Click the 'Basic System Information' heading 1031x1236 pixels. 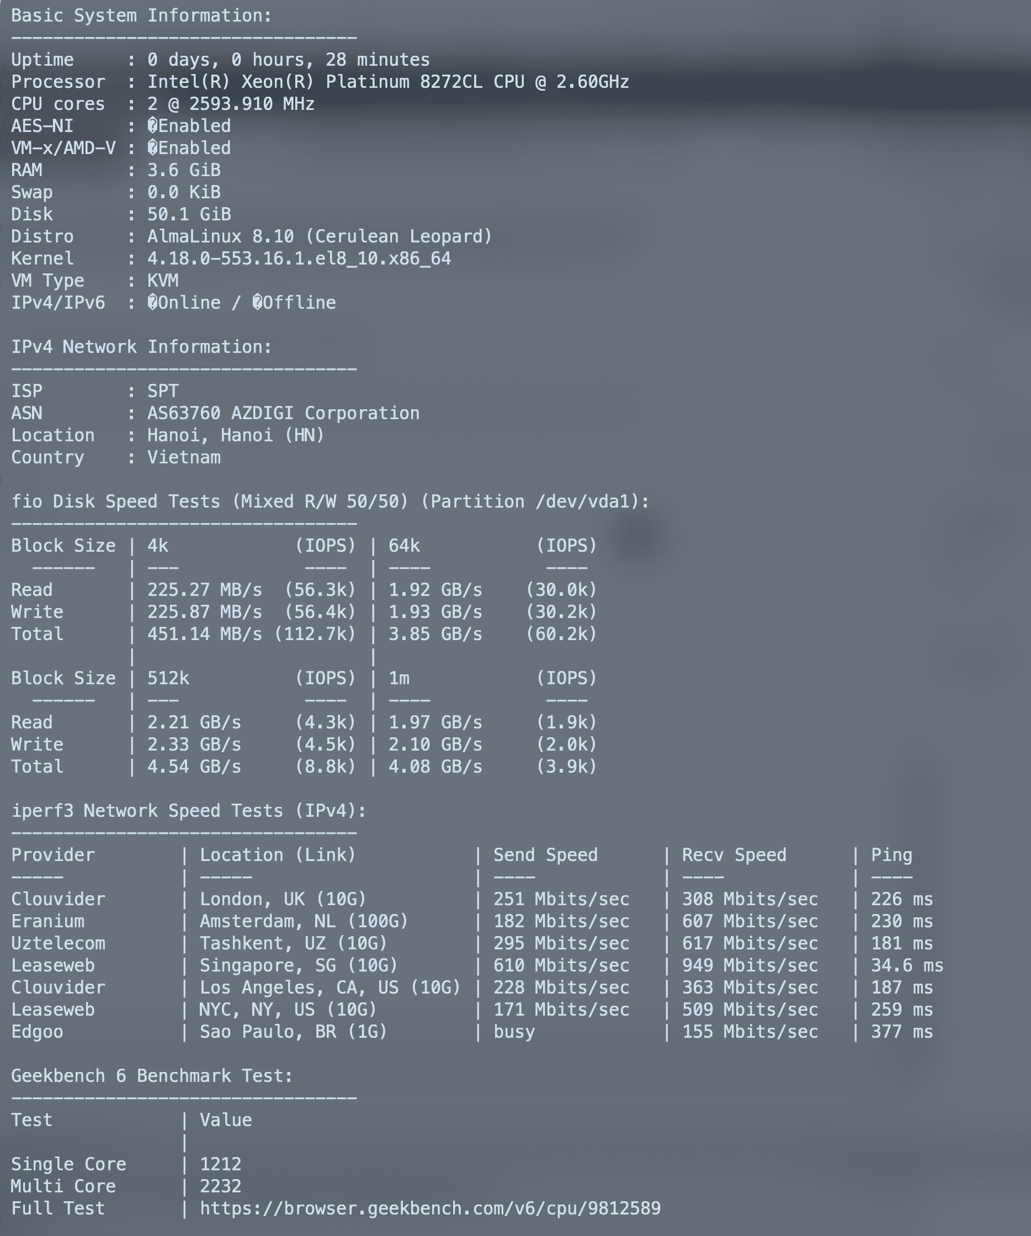tap(141, 16)
